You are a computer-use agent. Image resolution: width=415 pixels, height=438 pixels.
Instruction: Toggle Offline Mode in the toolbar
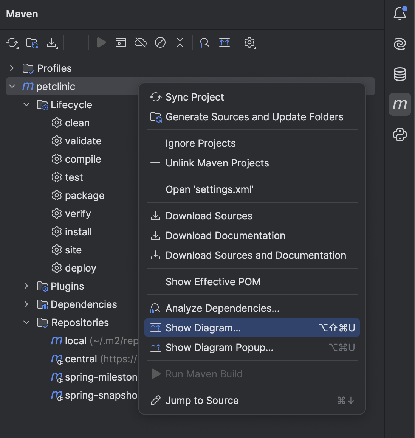140,42
